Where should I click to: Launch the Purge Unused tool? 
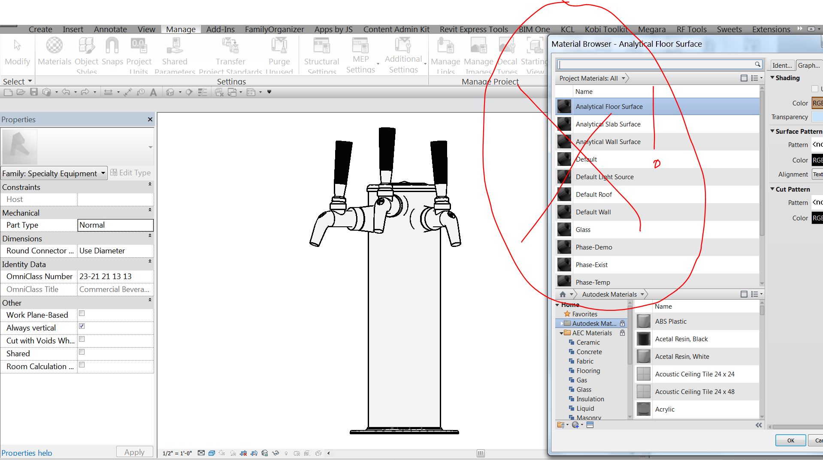click(279, 51)
